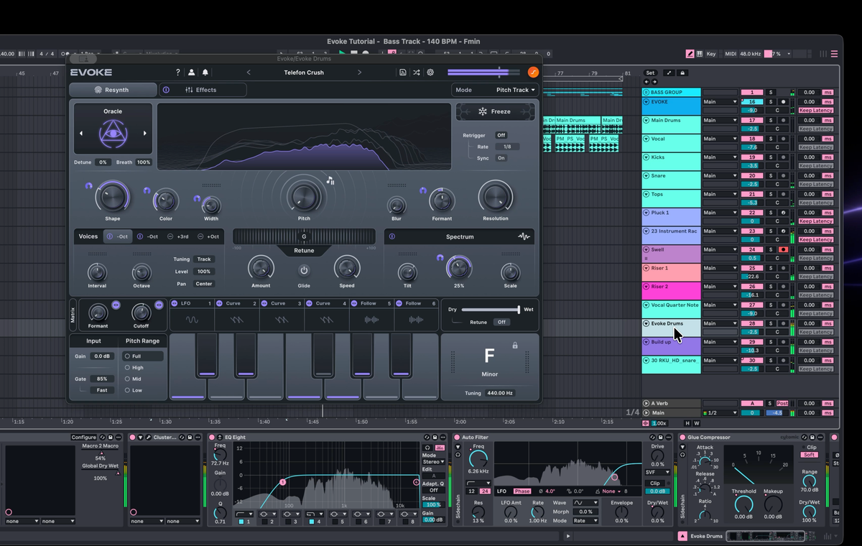Click the waveform icon beside the Spectrum label
This screenshot has width=862, height=546.
pyautogui.click(x=523, y=236)
